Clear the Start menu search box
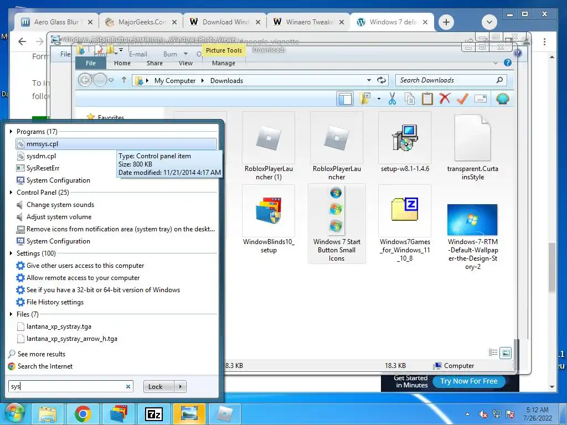 128,387
